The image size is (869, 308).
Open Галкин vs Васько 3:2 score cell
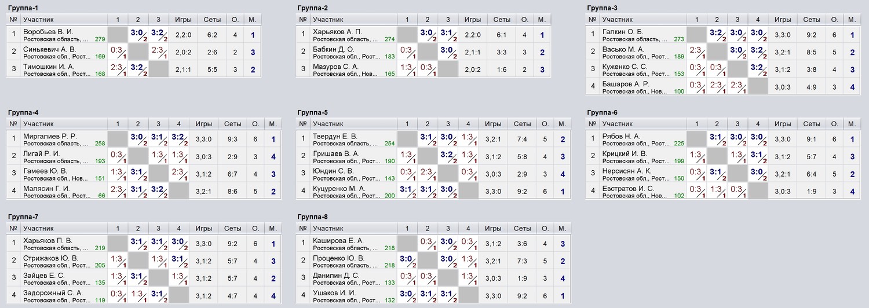tap(717, 35)
